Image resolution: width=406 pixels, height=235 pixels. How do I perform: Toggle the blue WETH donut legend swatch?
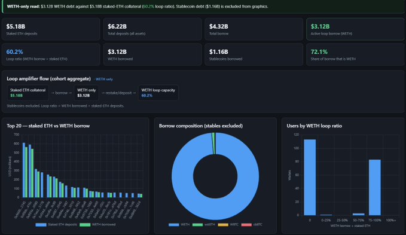click(174, 225)
